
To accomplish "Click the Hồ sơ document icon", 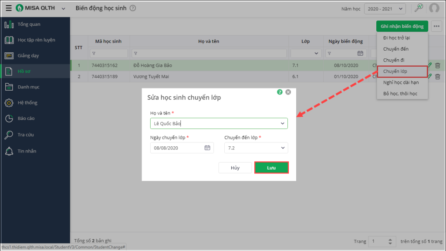I will 9,71.
